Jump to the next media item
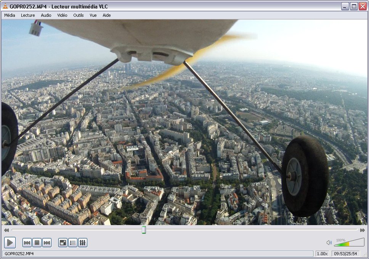This screenshot has width=369, height=259. point(47,243)
